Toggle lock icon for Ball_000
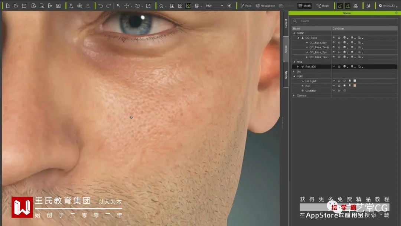The image size is (401, 226). point(339,67)
